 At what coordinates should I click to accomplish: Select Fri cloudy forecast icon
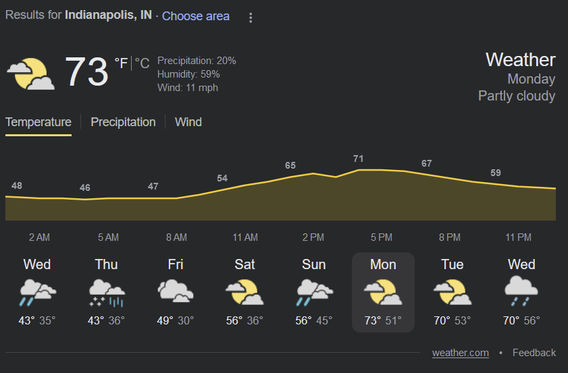point(176,291)
